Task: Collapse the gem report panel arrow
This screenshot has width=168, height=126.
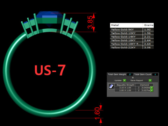Action: point(133,77)
